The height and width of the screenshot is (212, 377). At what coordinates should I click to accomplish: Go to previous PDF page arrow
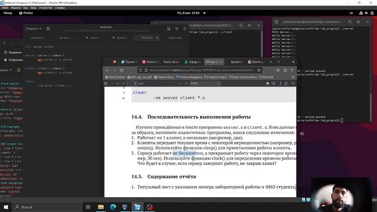click(118, 84)
